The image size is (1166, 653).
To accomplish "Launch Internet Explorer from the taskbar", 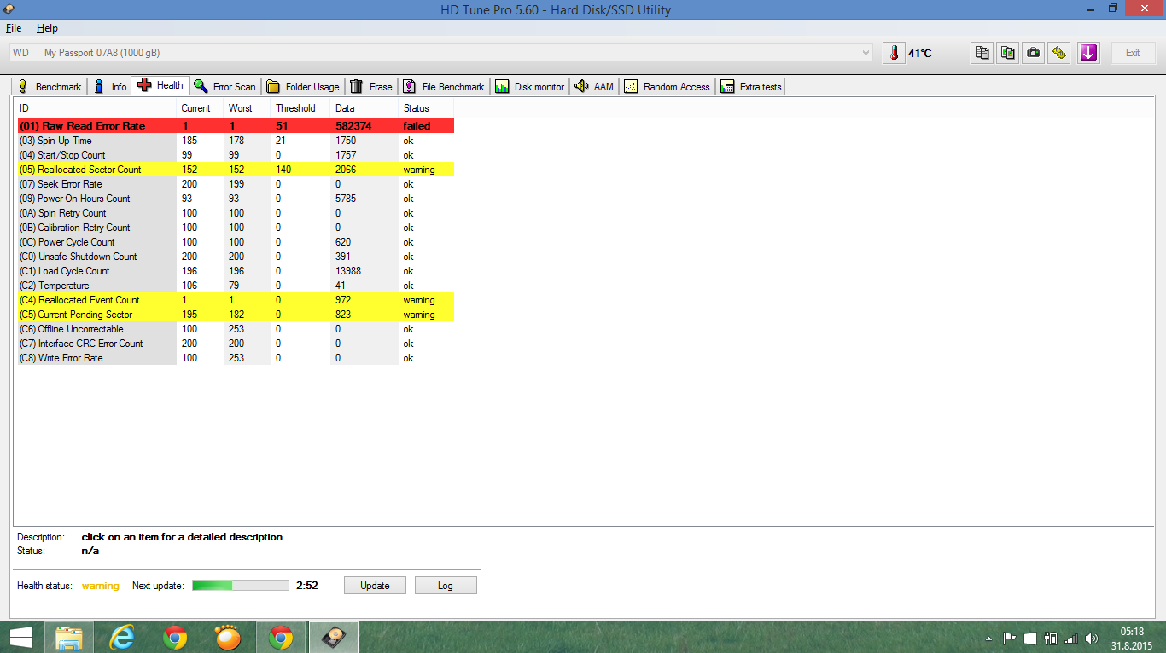I will click(x=123, y=637).
